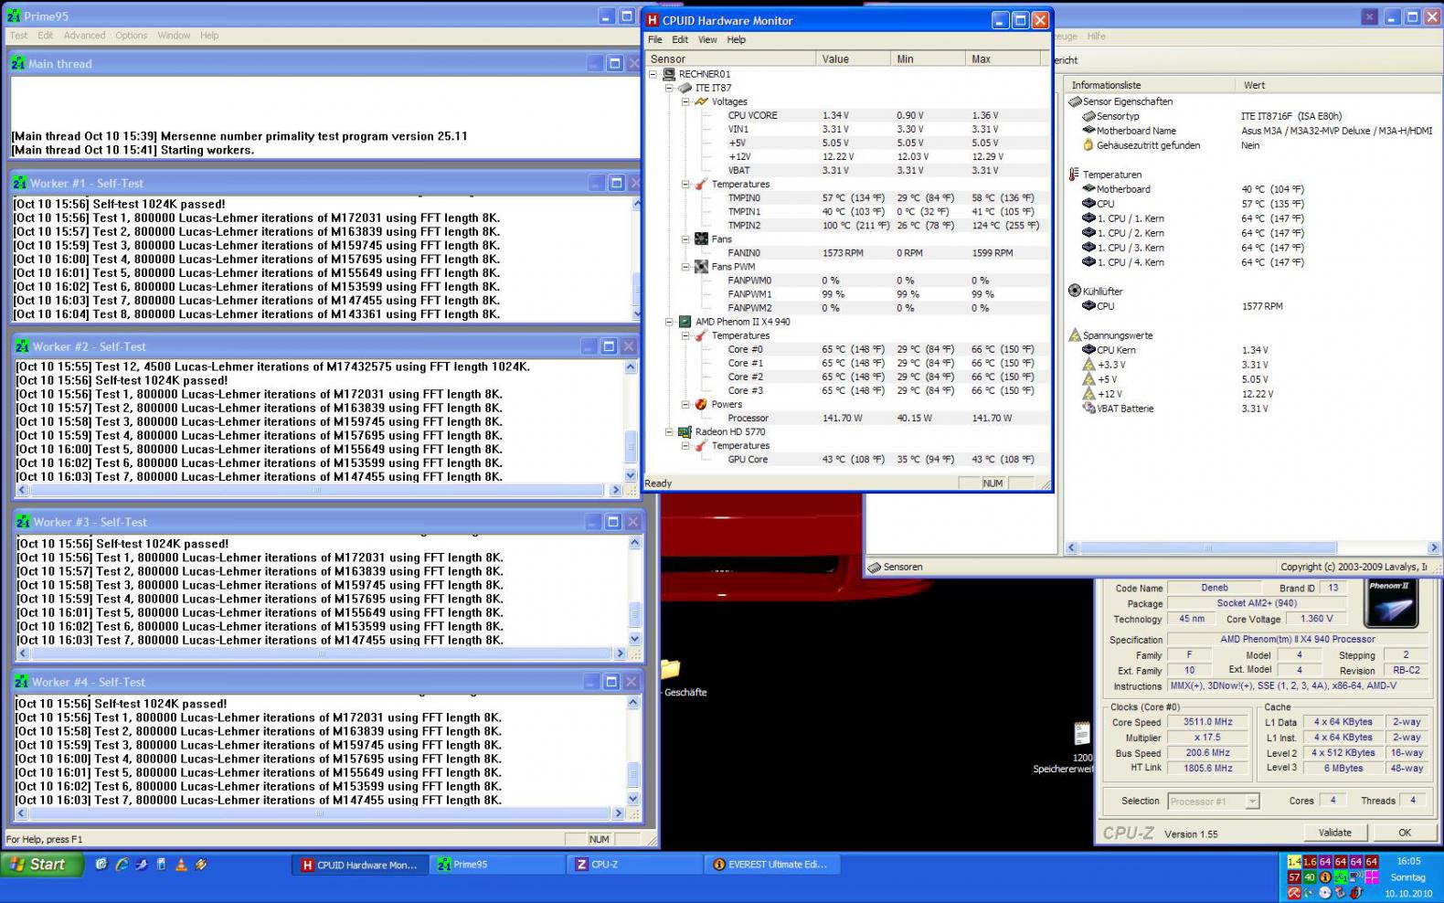Open the Window menu in Prime95
Viewport: 1444px width, 903px height.
coord(174,36)
